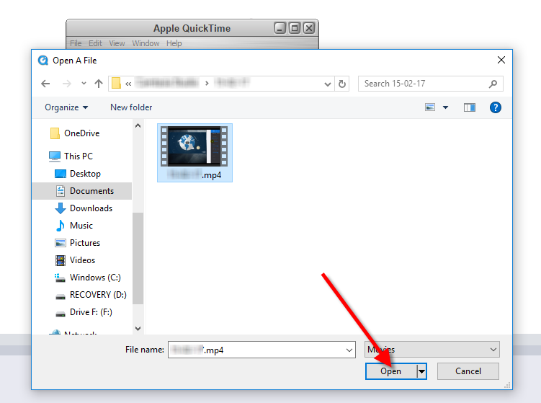Open the Edit menu in QuickTime
Image resolution: width=541 pixels, height=403 pixels.
coord(95,43)
